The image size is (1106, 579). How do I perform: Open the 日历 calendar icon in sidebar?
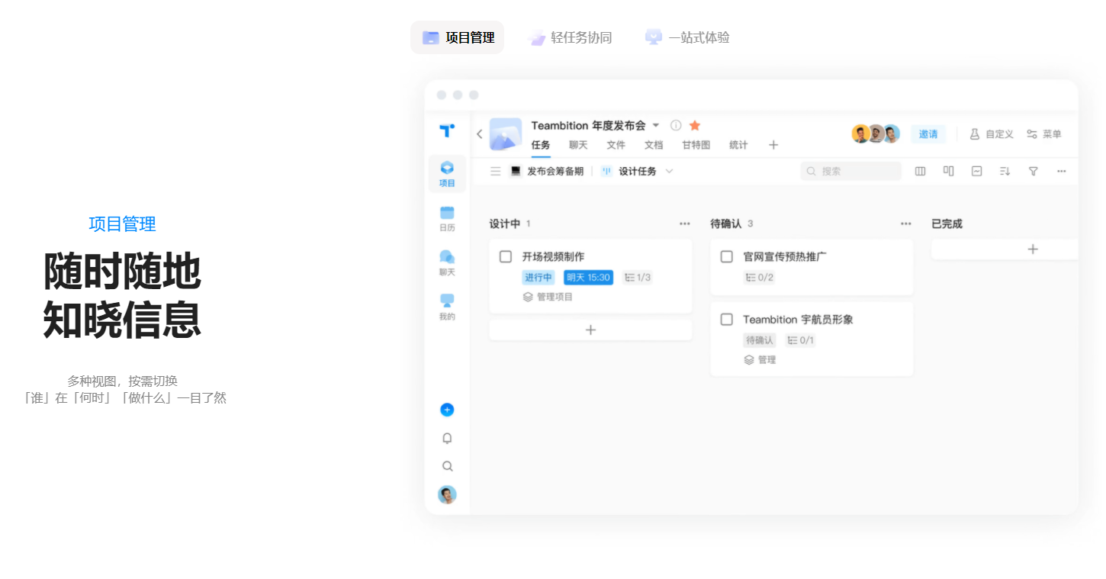[447, 217]
